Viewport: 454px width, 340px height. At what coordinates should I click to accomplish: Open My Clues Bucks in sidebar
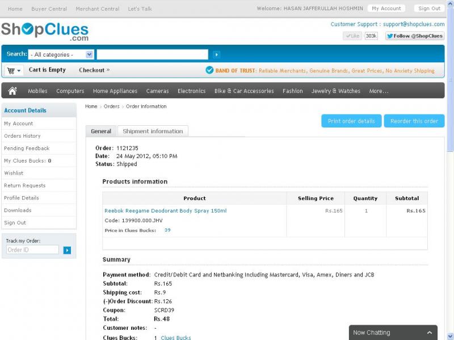tap(28, 161)
